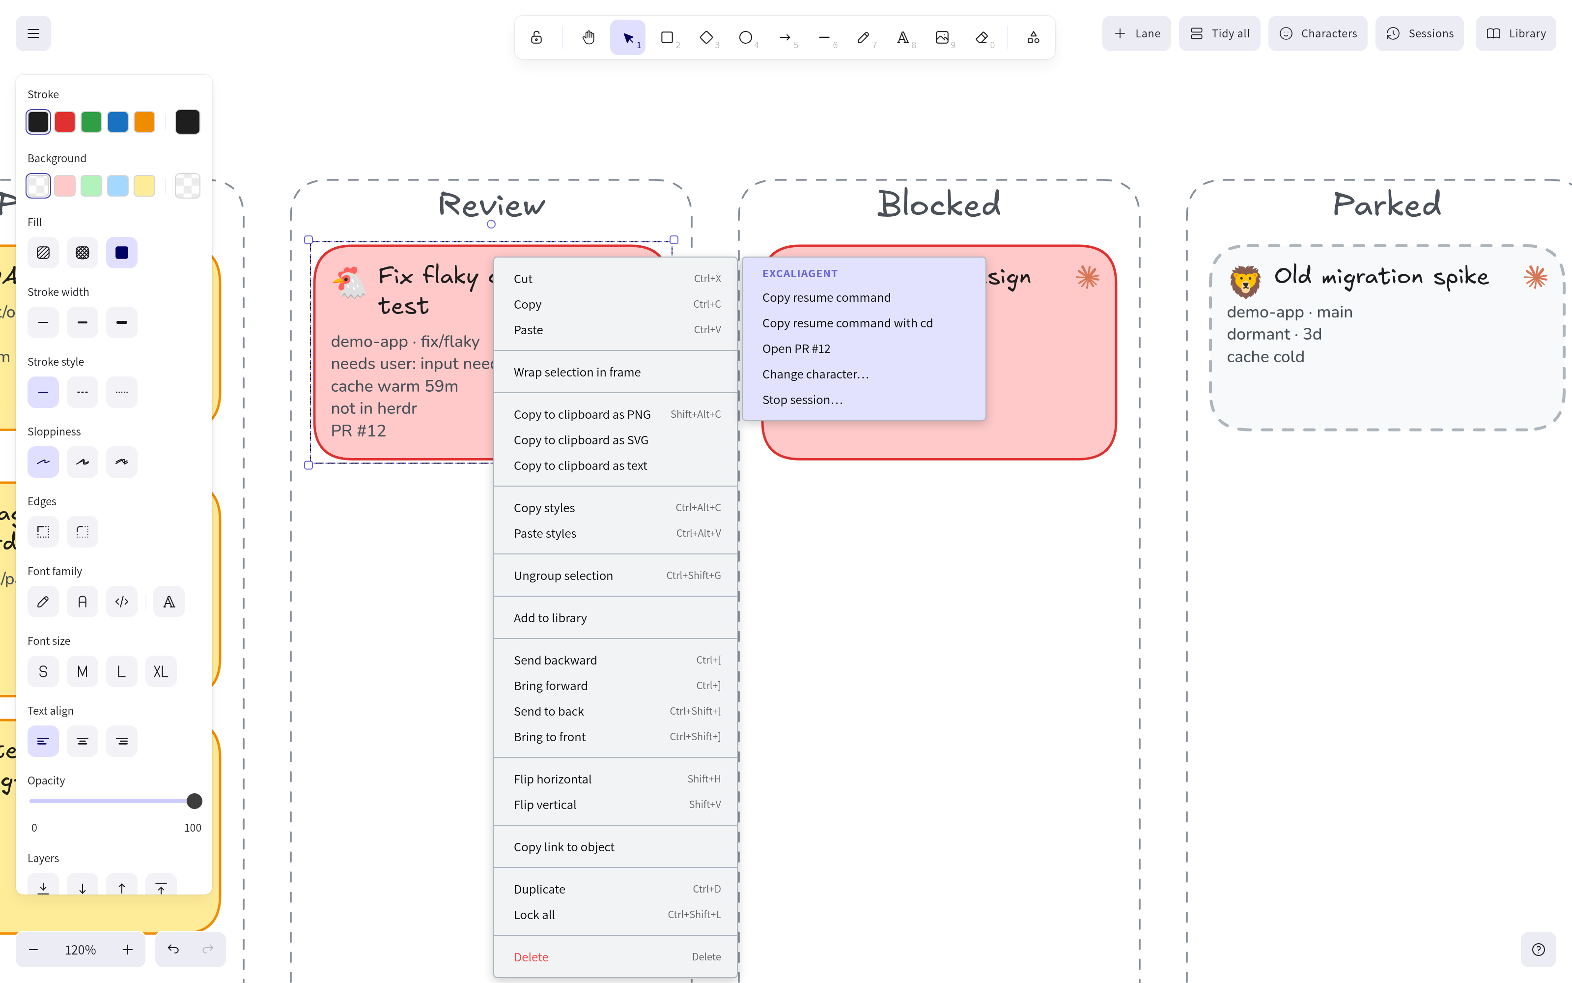This screenshot has width=1572, height=983.
Task: Set stroke width to extra bold
Action: pos(121,322)
